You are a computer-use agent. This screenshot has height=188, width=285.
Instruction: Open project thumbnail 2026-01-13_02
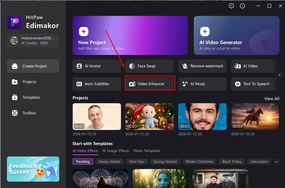(x=202, y=117)
